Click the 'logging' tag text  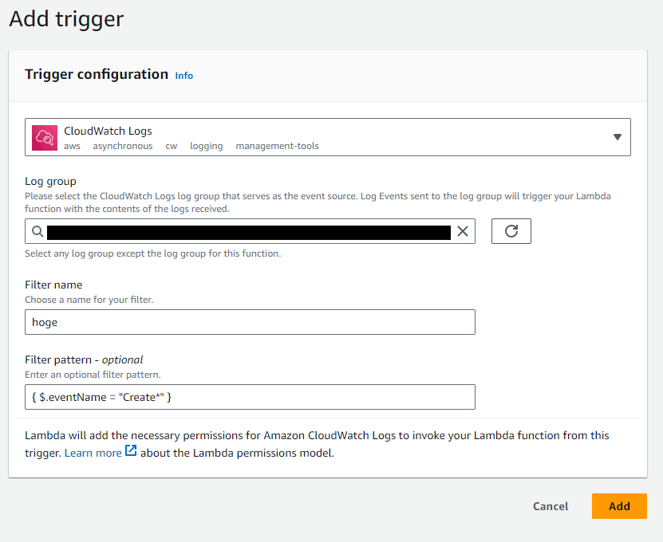coord(207,146)
